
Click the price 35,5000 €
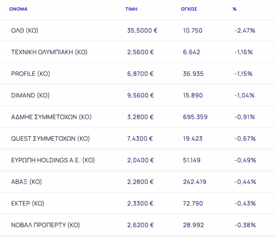143,31
